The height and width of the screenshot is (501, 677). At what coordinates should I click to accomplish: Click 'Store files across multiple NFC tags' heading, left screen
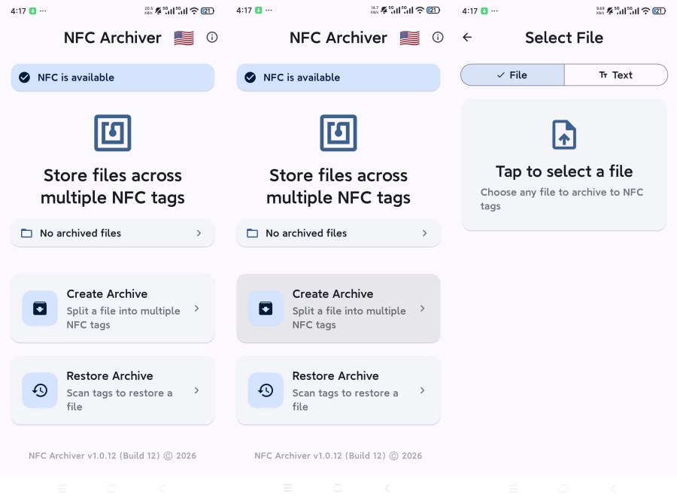pyautogui.click(x=113, y=187)
